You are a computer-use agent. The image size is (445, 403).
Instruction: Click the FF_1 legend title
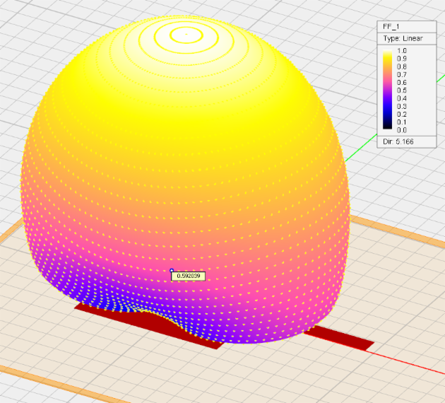[x=393, y=26]
